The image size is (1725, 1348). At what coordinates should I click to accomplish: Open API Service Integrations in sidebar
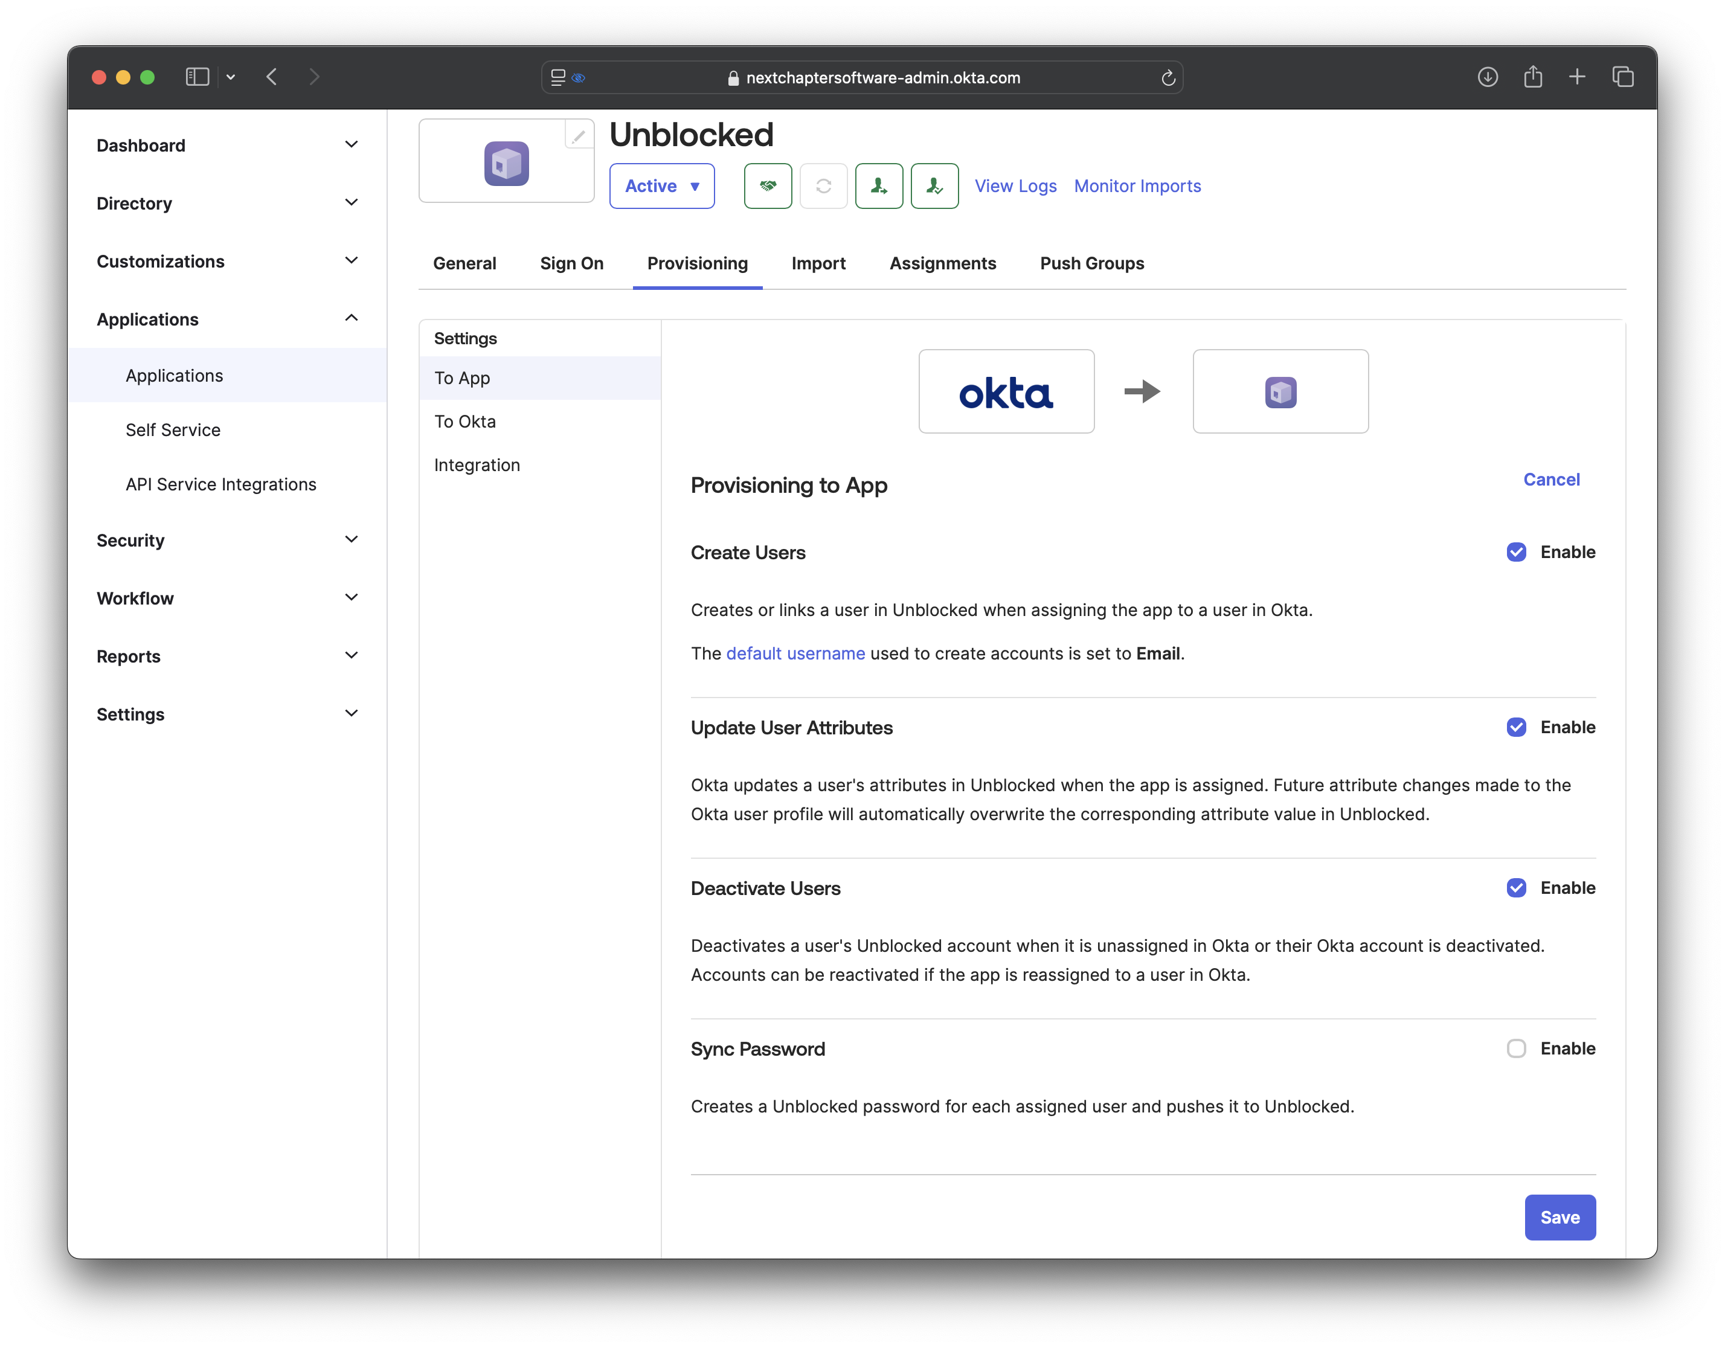[x=228, y=484]
